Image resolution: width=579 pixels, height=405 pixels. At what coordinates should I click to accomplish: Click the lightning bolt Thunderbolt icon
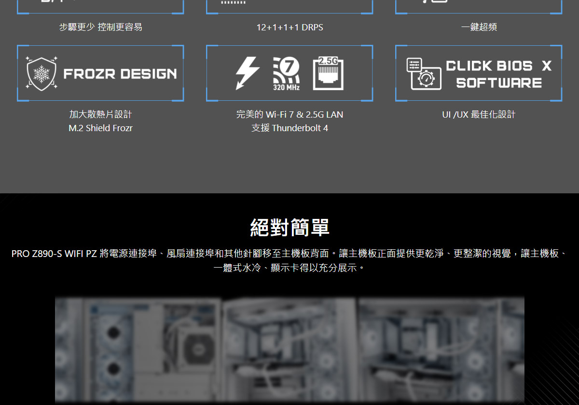point(248,73)
